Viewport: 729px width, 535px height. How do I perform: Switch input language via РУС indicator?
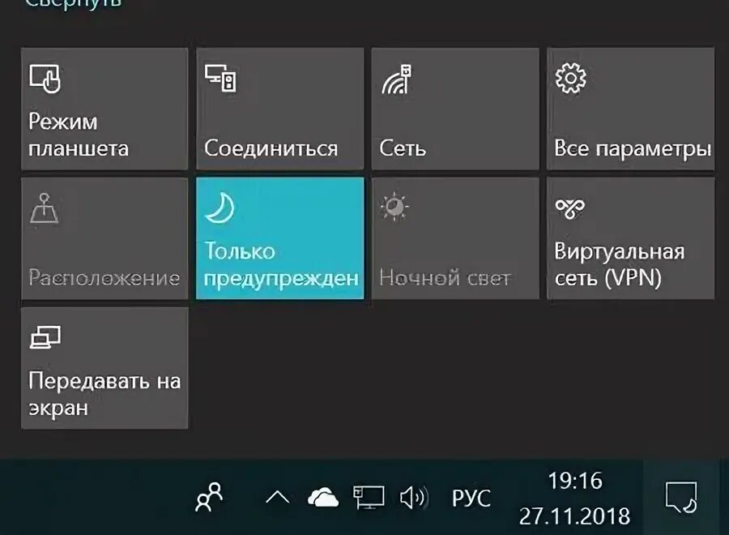click(x=471, y=499)
